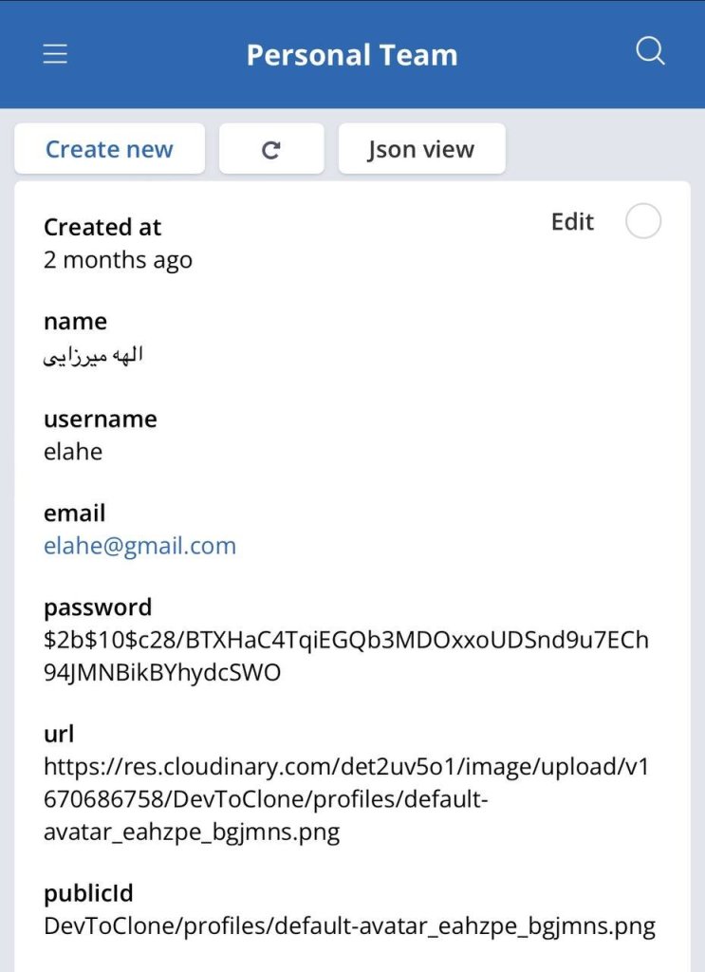Image resolution: width=705 pixels, height=972 pixels.
Task: Open search with the magnifier icon
Action: (650, 53)
